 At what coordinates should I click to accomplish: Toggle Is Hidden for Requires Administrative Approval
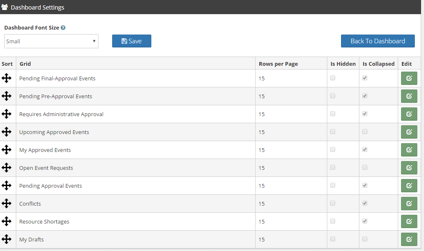tap(333, 114)
